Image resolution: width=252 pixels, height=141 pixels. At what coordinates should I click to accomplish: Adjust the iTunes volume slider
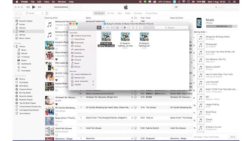62,7
